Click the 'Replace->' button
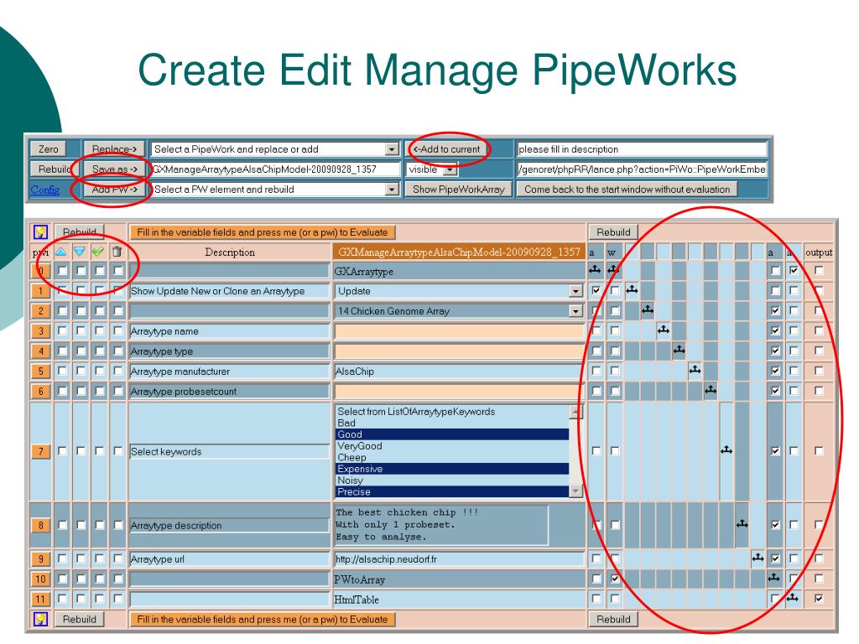Screen dimensions: 859x644 coord(114,149)
